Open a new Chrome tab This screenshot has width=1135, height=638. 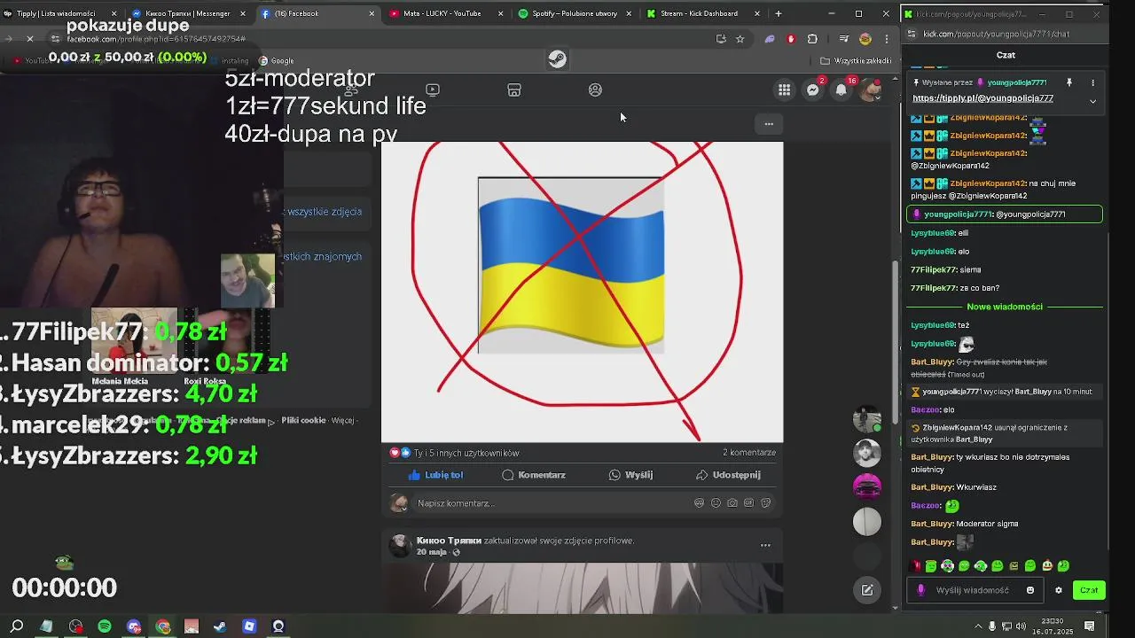(779, 13)
